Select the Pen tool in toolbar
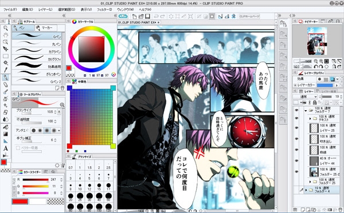This screenshot has width=344, height=213. pyautogui.click(x=6, y=77)
